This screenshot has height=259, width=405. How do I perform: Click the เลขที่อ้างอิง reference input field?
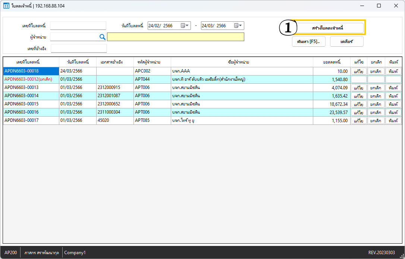tap(79, 49)
